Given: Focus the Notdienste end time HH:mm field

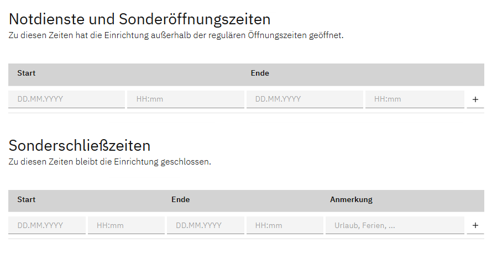Looking at the screenshot, I should [x=414, y=99].
